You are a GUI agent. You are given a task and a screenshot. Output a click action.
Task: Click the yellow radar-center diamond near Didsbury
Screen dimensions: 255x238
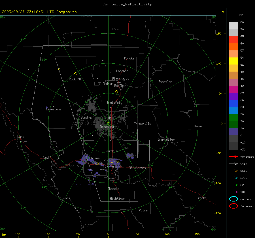point(108,123)
